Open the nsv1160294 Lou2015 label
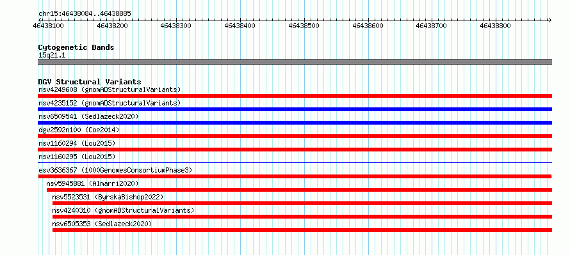 coord(77,143)
